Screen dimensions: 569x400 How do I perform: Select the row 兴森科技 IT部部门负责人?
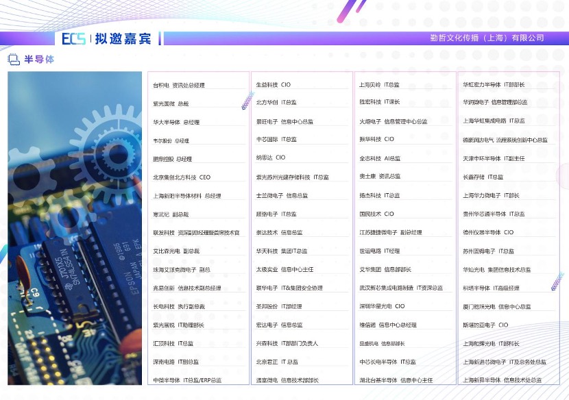click(287, 343)
